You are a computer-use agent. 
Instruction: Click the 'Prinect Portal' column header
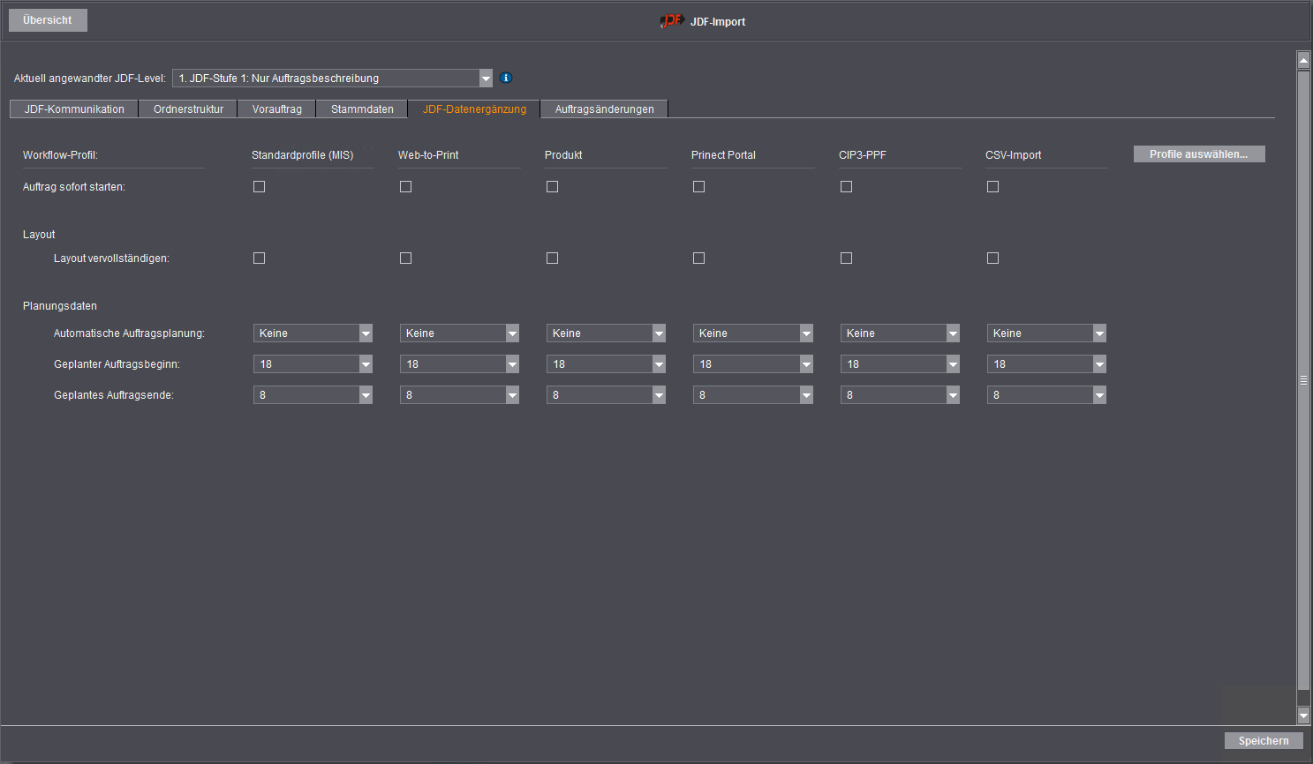point(723,154)
